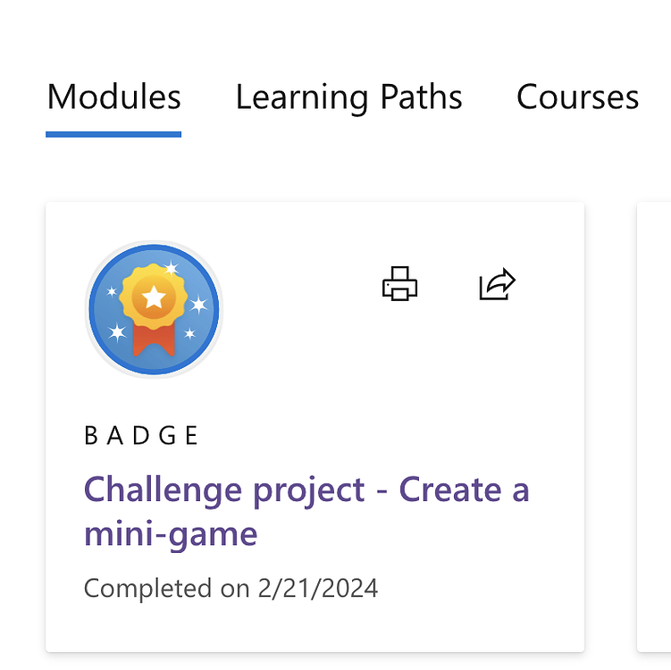The image size is (671, 670).
Task: Click the words Challenge project in the title
Action: click(224, 491)
